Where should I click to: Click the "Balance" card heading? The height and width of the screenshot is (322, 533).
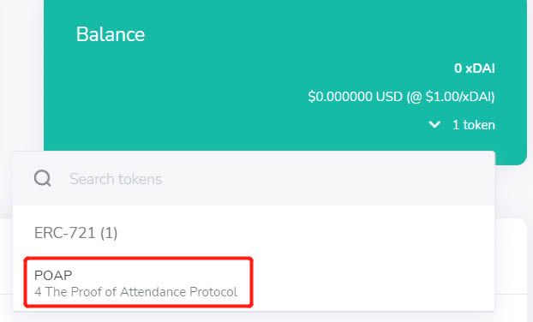(111, 34)
